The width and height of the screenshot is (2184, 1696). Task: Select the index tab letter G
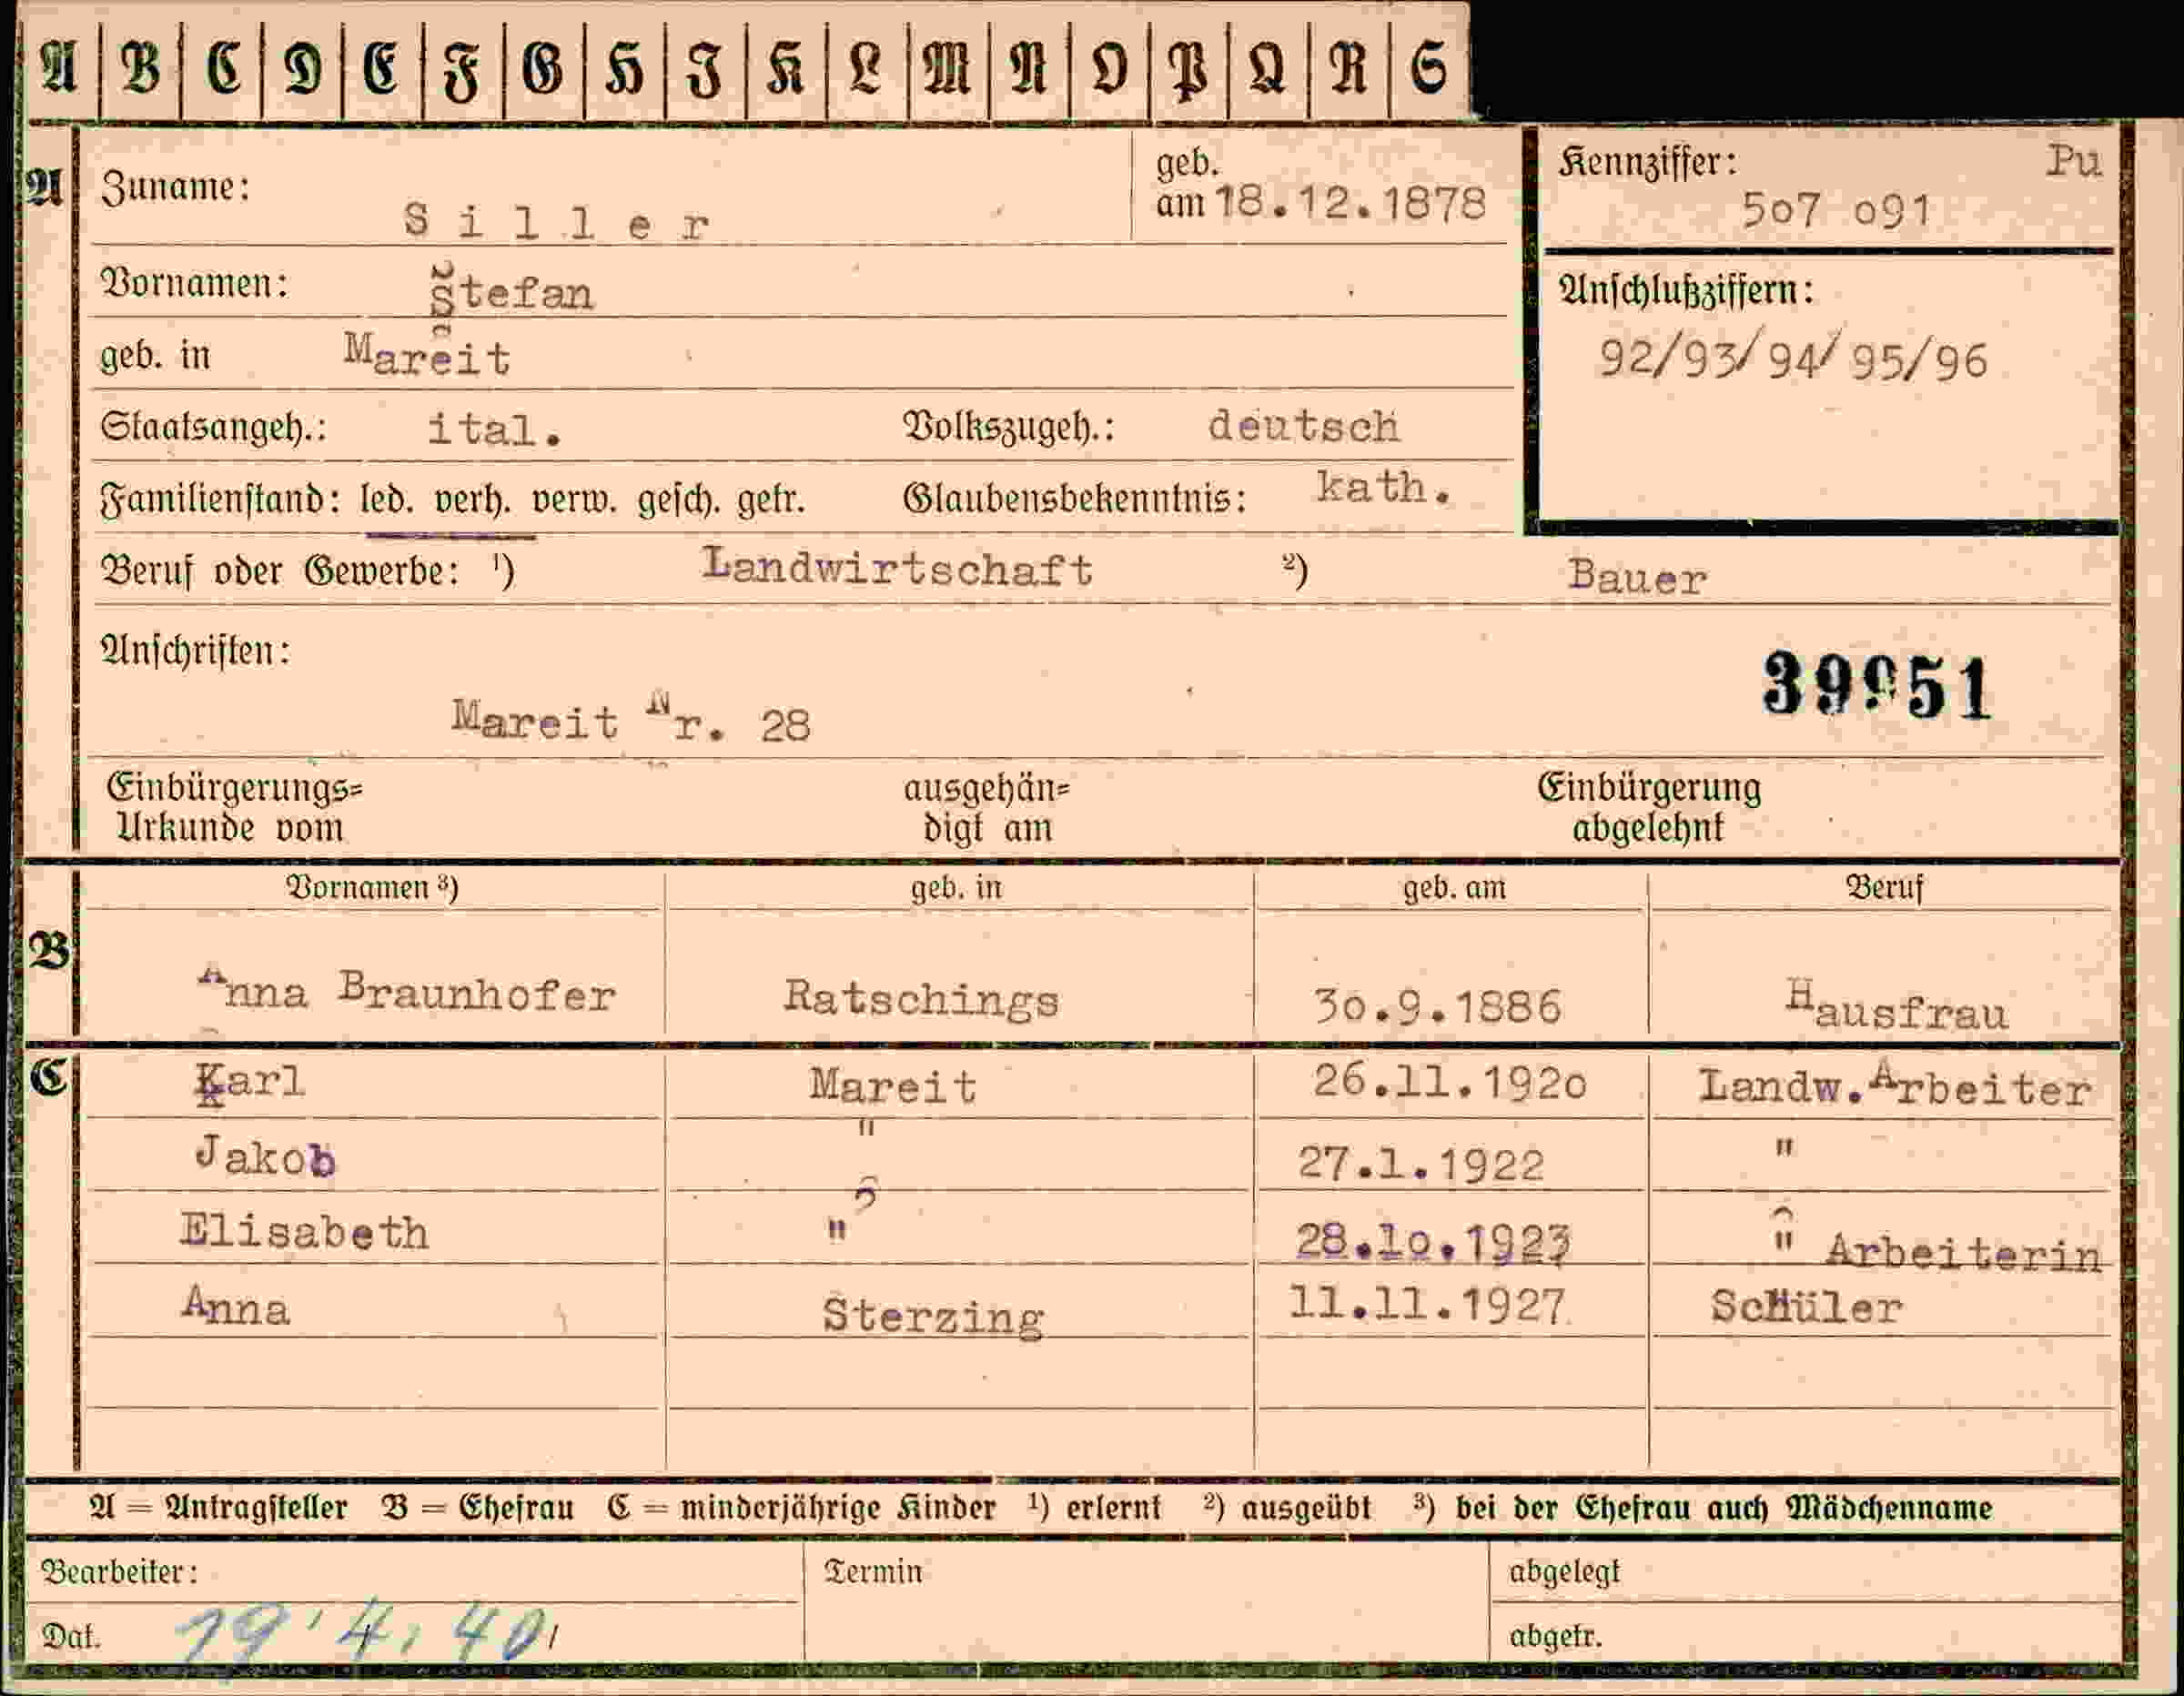544,67
